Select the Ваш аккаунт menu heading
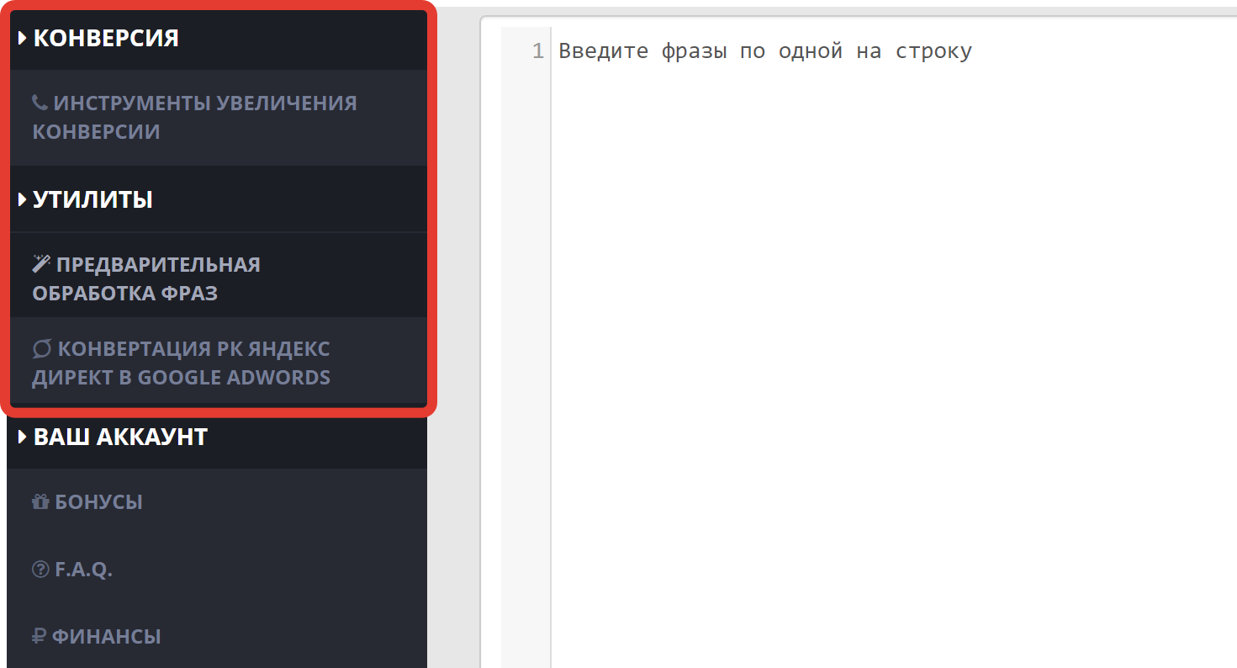Image resolution: width=1237 pixels, height=668 pixels. [120, 437]
